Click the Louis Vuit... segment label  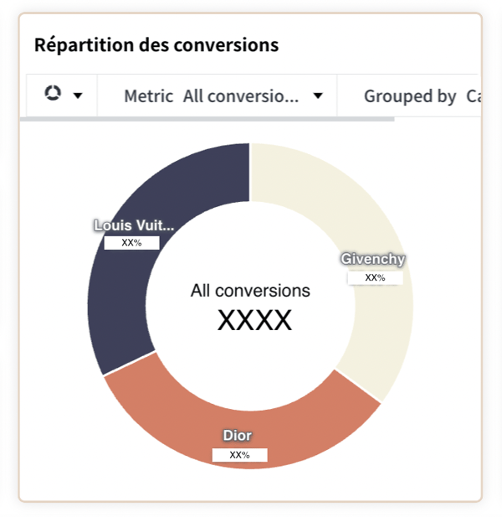(134, 225)
